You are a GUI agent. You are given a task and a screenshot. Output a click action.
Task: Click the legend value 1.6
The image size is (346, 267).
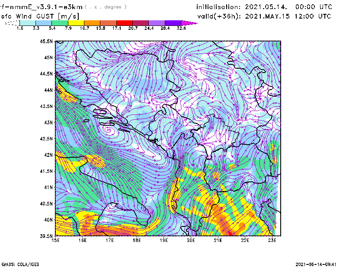point(20,28)
